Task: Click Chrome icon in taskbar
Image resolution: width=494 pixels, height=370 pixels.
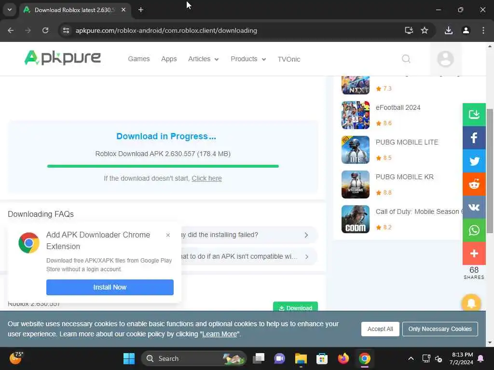Action: (365, 358)
